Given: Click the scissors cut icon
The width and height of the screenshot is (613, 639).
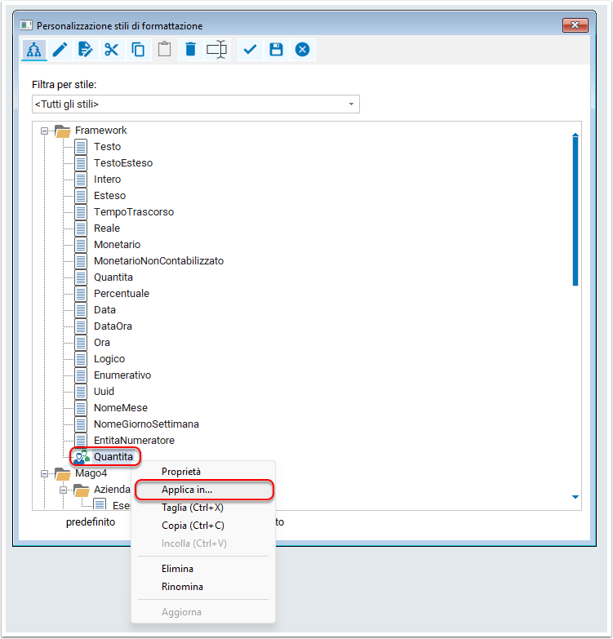Looking at the screenshot, I should pos(111,50).
